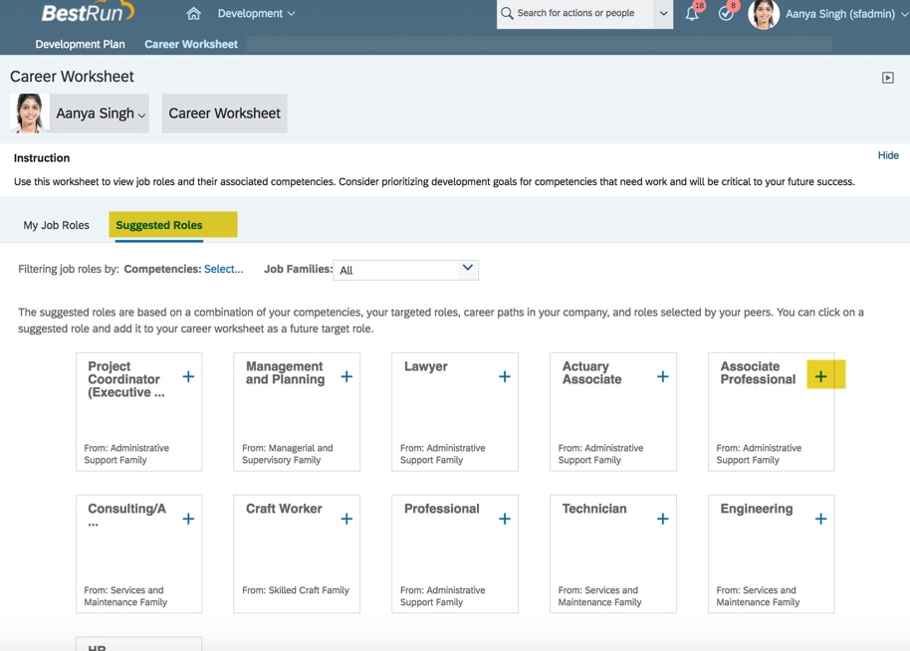Add Engineering role via plus icon
910x651 pixels.
click(820, 519)
